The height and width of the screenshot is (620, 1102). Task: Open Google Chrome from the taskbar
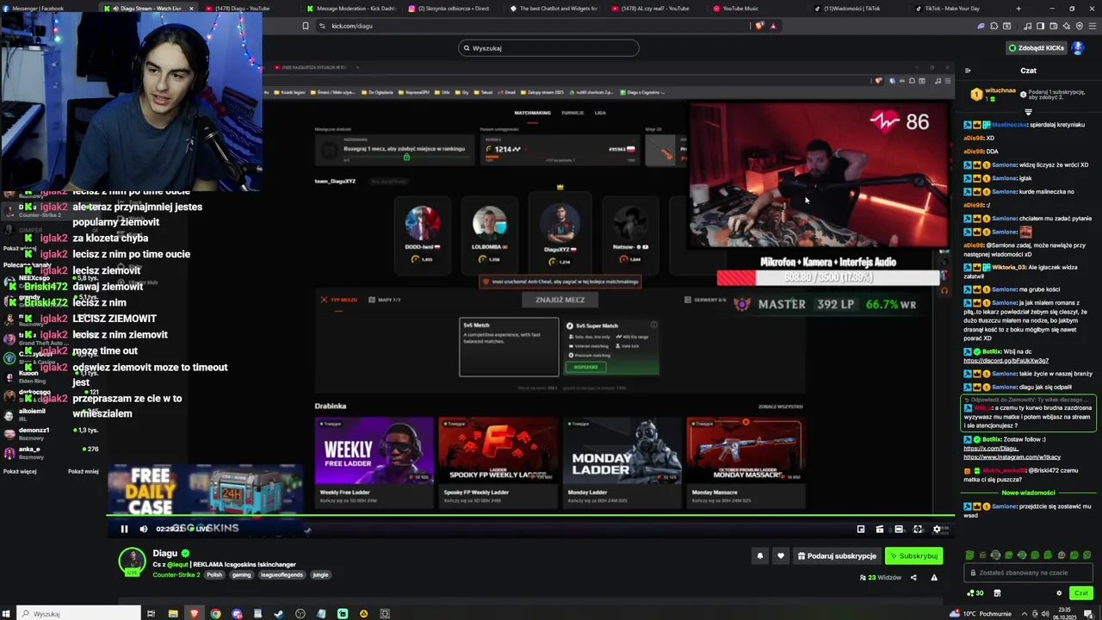[215, 614]
